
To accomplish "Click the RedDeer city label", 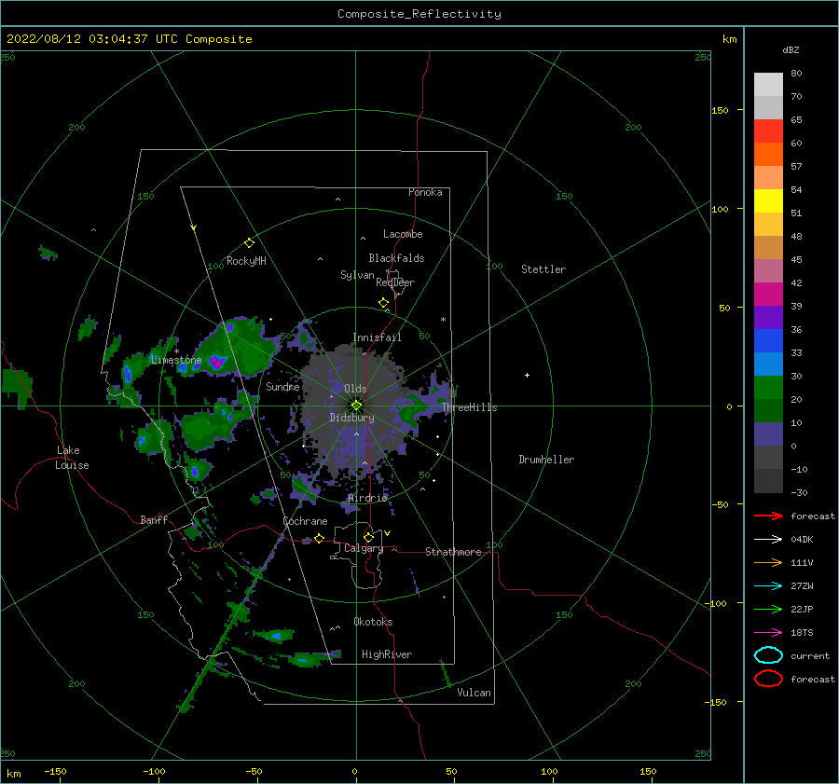I will pos(395,282).
